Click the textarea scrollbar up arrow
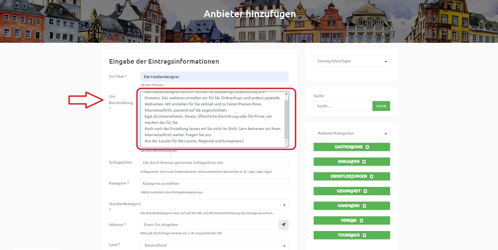The image size is (498, 250). (286, 94)
